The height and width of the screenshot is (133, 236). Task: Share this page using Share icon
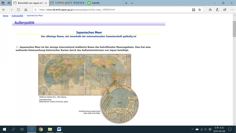(x=224, y=9)
